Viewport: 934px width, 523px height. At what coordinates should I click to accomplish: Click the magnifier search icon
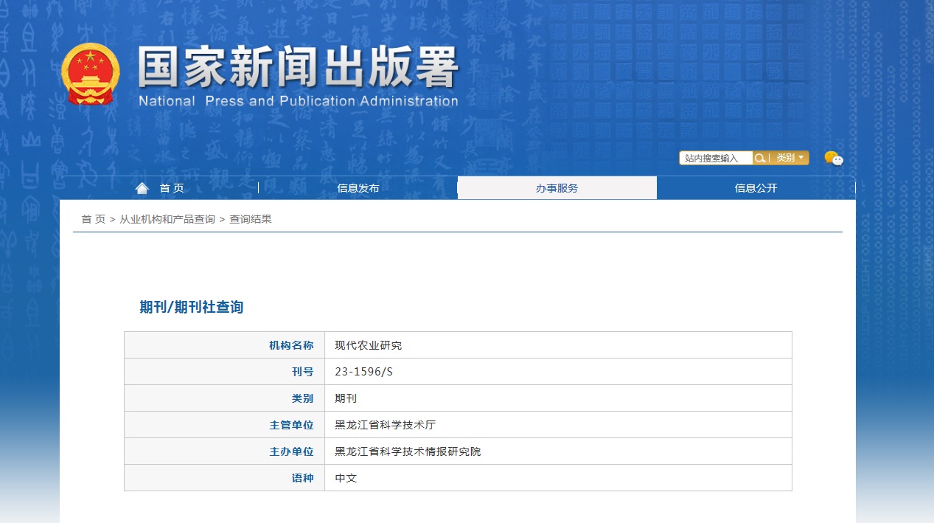pos(759,158)
